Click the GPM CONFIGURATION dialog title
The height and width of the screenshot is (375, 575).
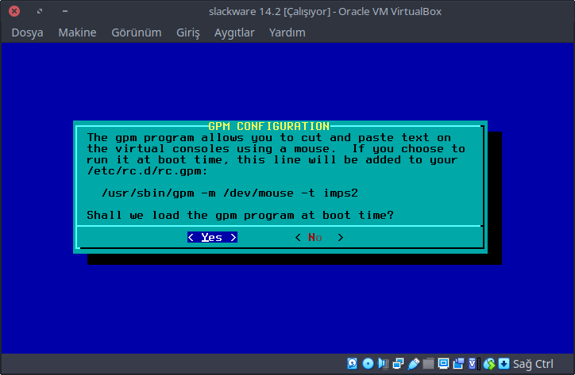(268, 126)
